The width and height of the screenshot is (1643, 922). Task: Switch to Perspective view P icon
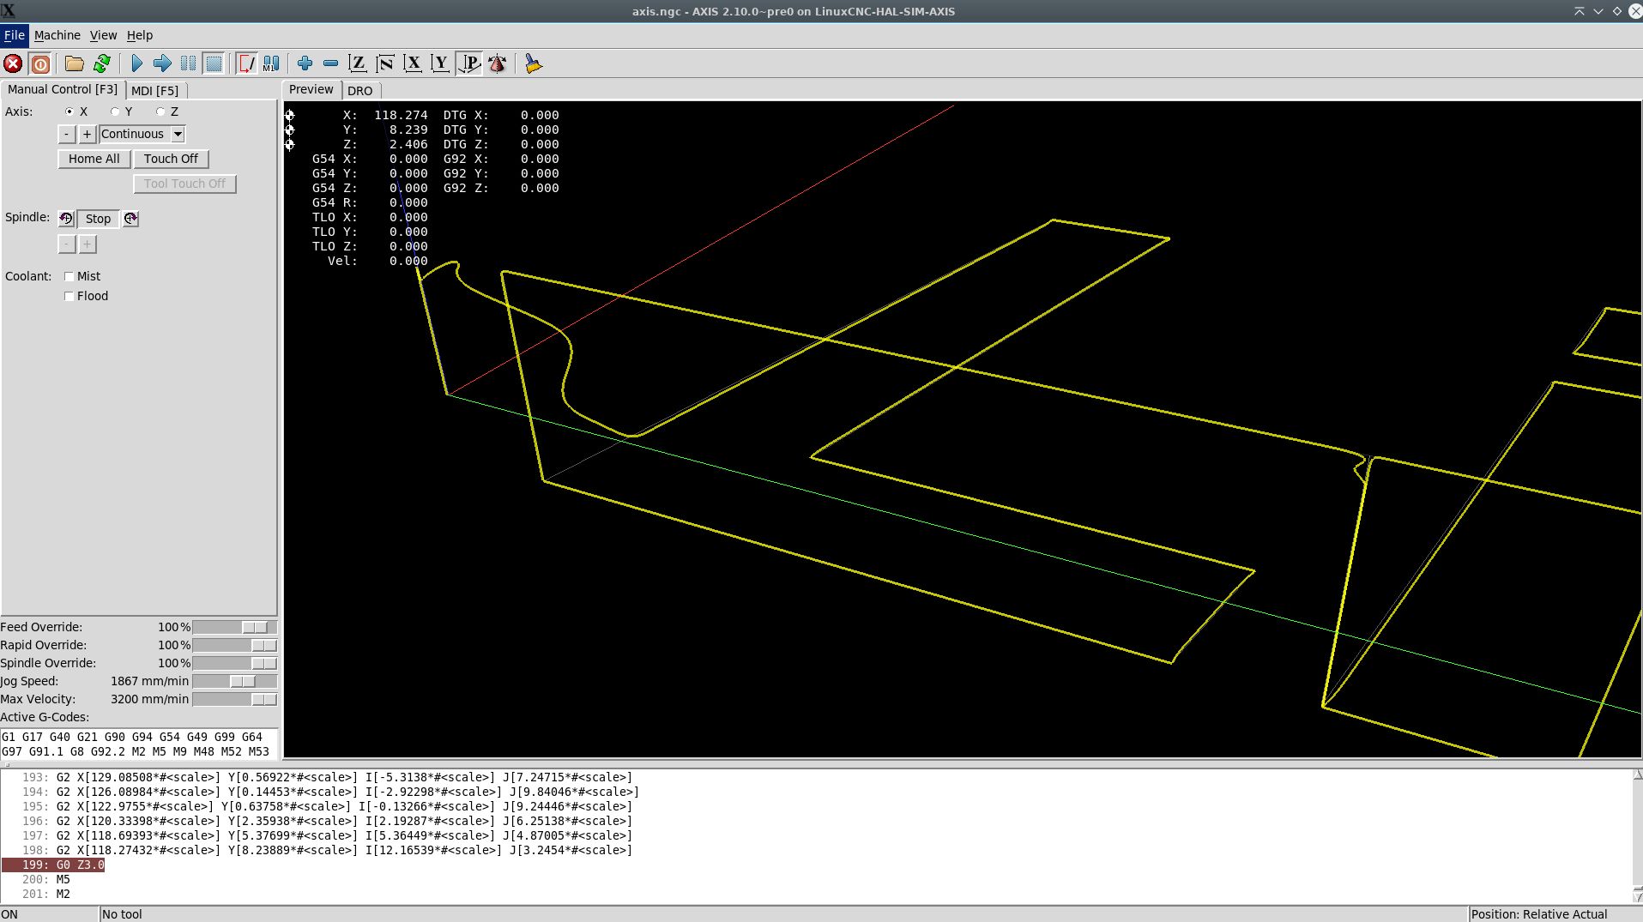469,63
